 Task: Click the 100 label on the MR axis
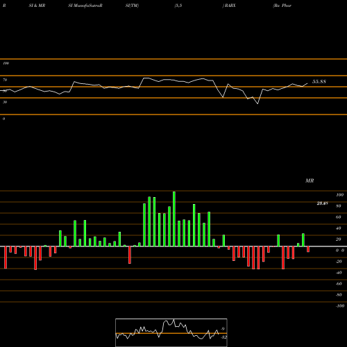339,195
